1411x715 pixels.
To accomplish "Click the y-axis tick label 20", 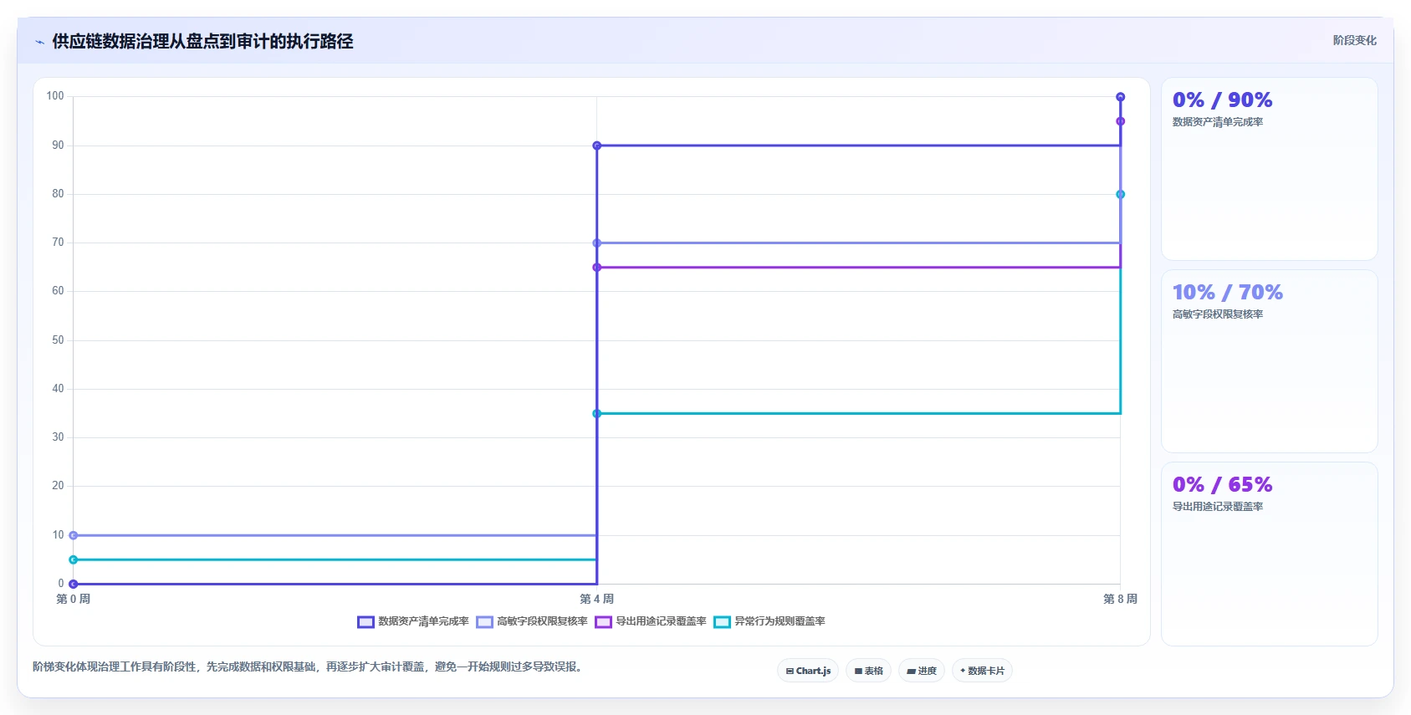I will [x=58, y=486].
